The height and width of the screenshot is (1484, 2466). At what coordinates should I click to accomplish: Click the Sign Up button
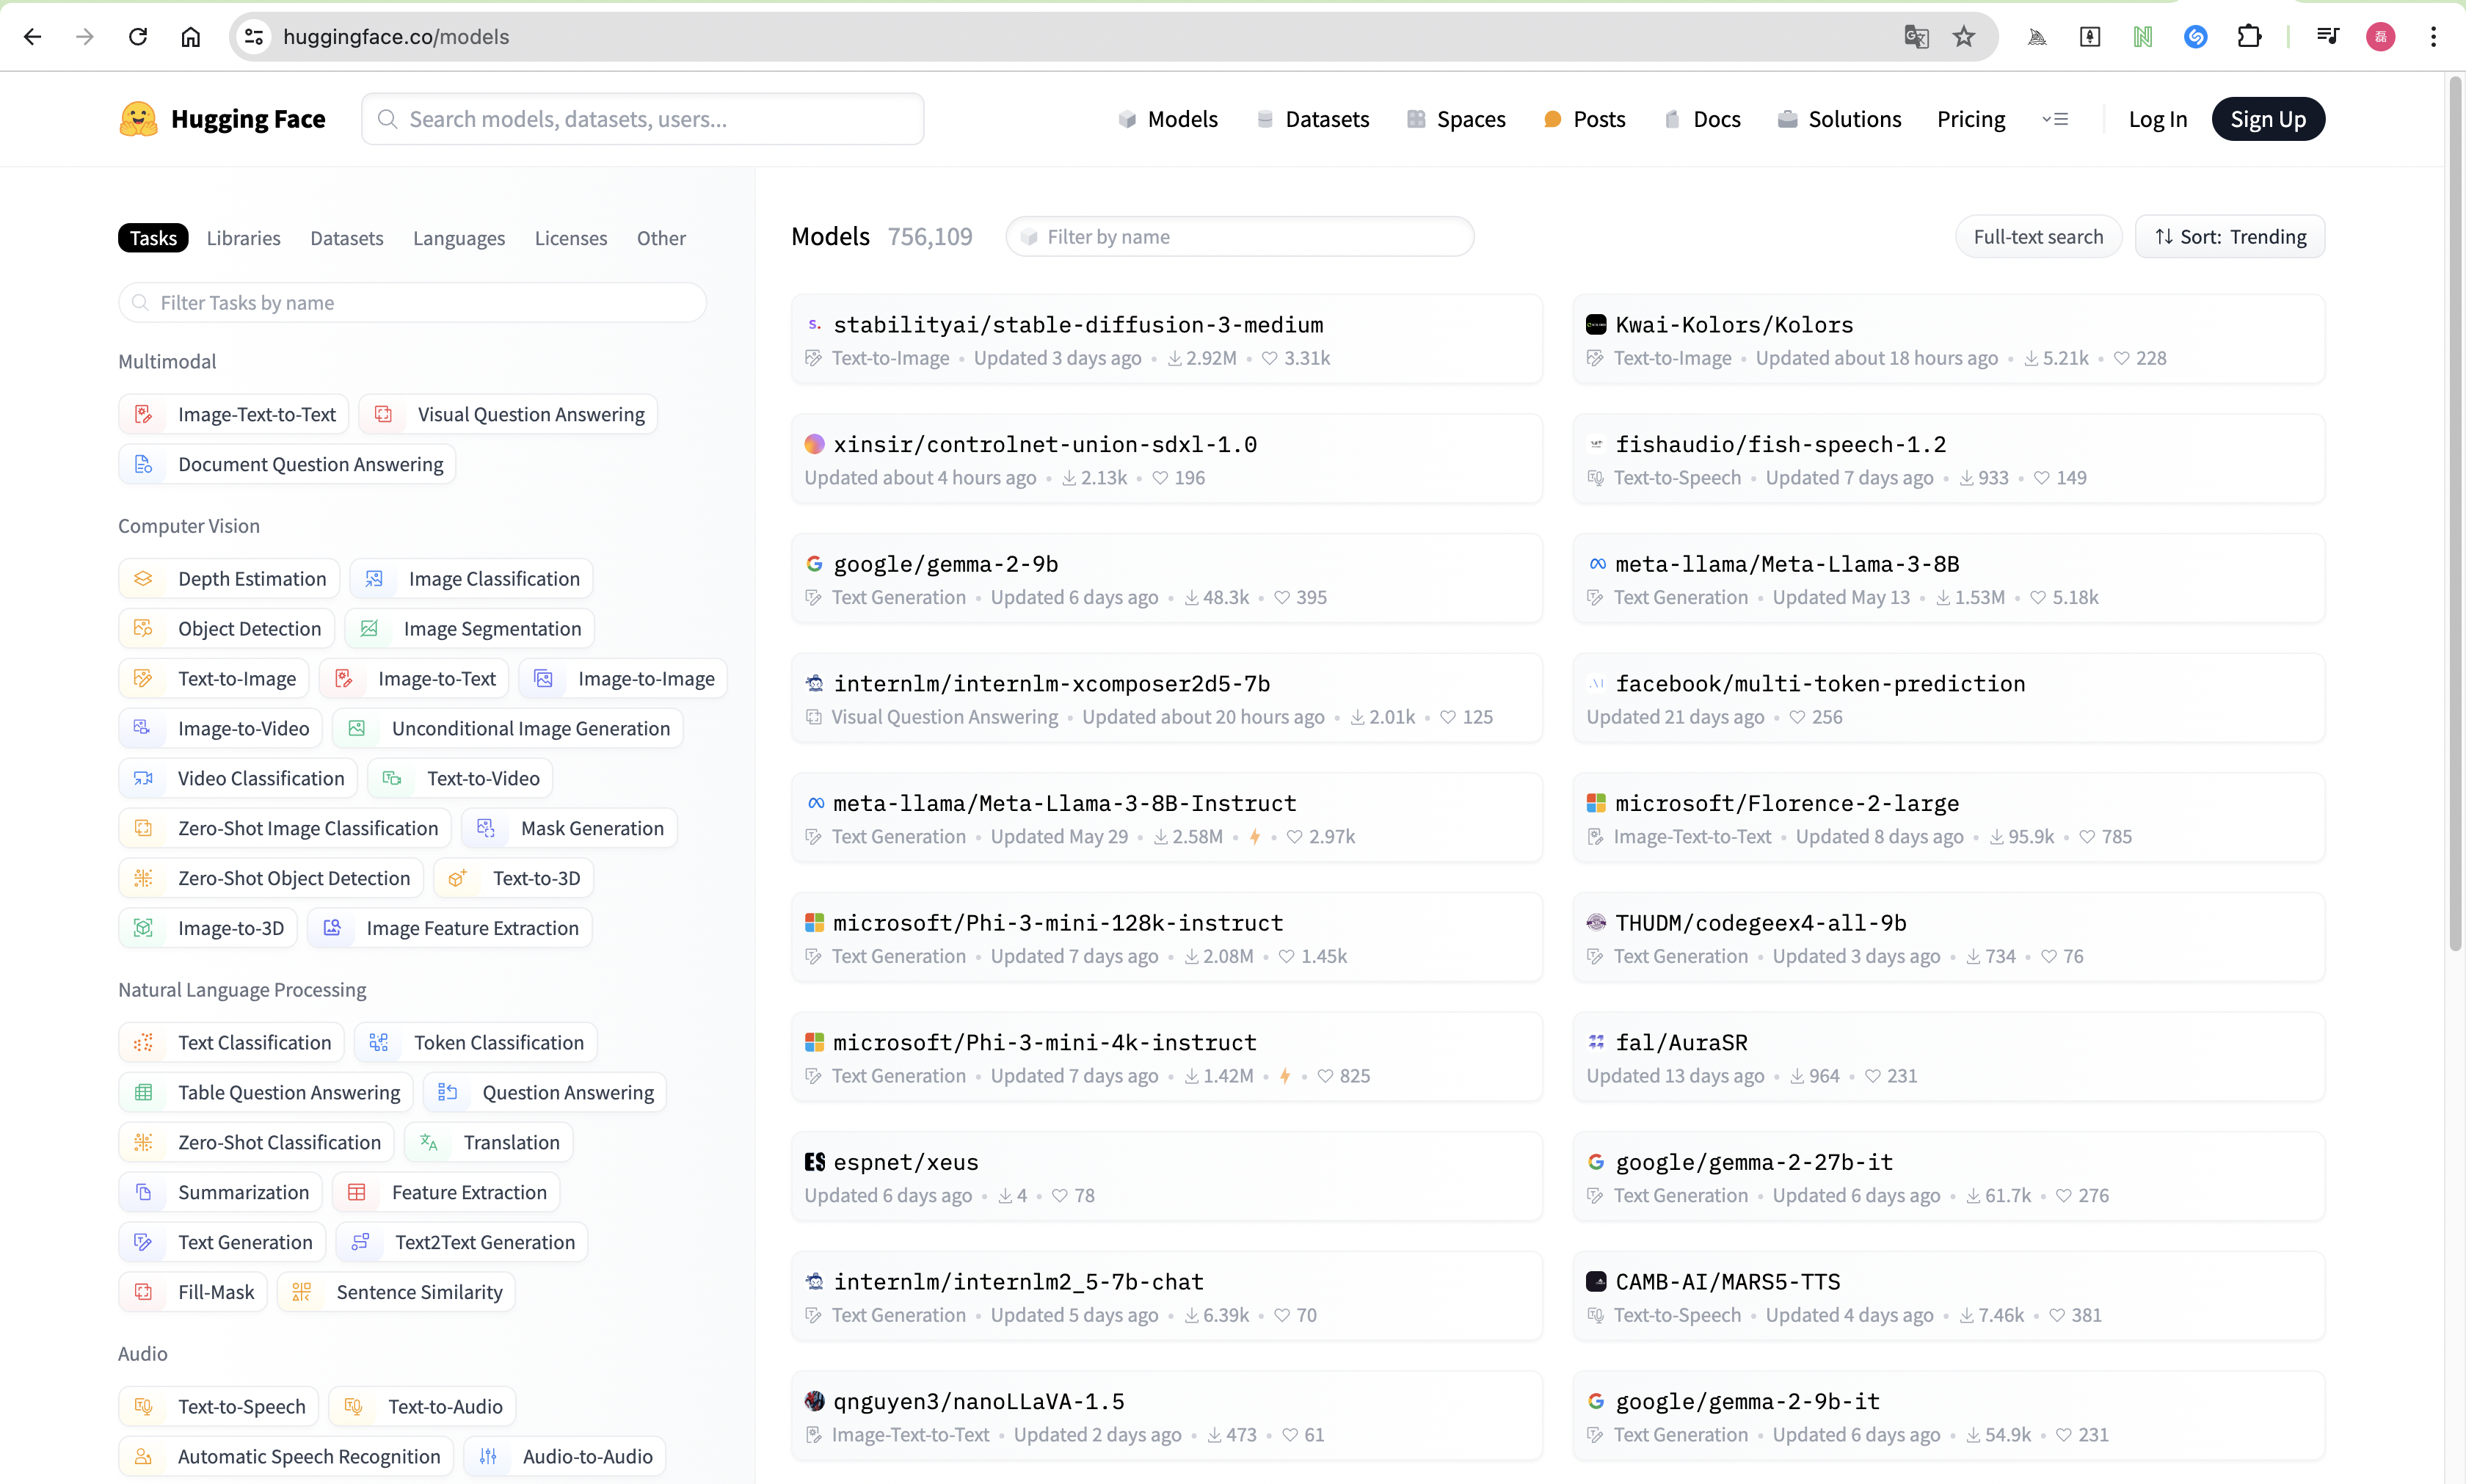[x=2267, y=119]
